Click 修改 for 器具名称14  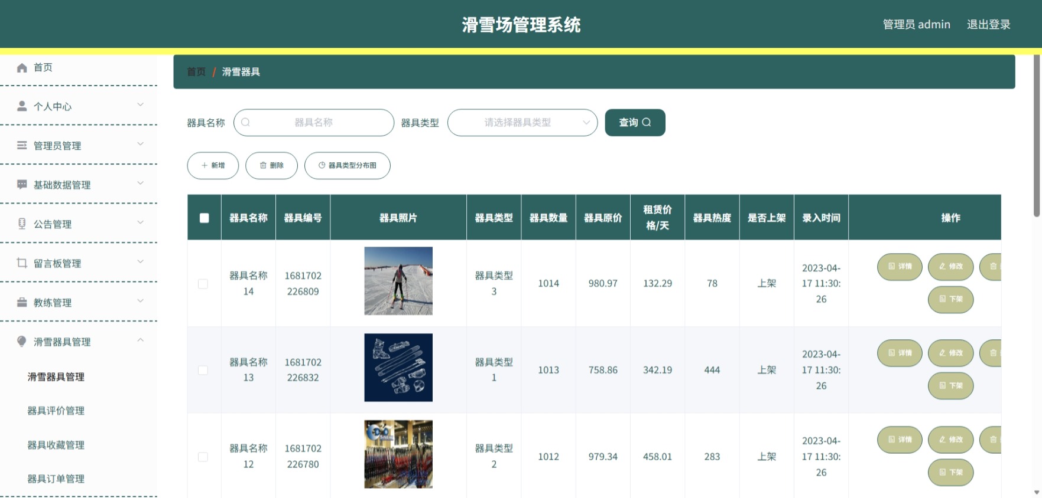950,267
